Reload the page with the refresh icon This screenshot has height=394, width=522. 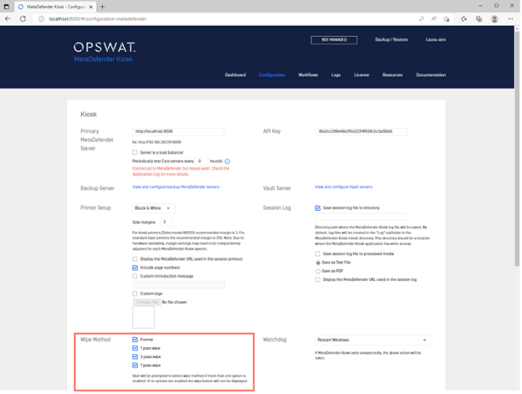tap(23, 19)
